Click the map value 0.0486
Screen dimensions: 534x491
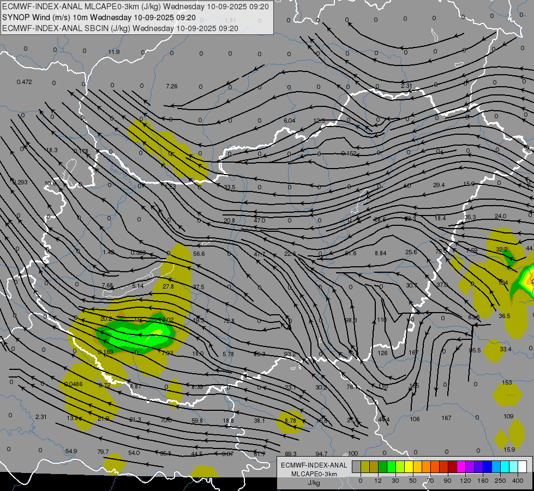click(x=73, y=385)
